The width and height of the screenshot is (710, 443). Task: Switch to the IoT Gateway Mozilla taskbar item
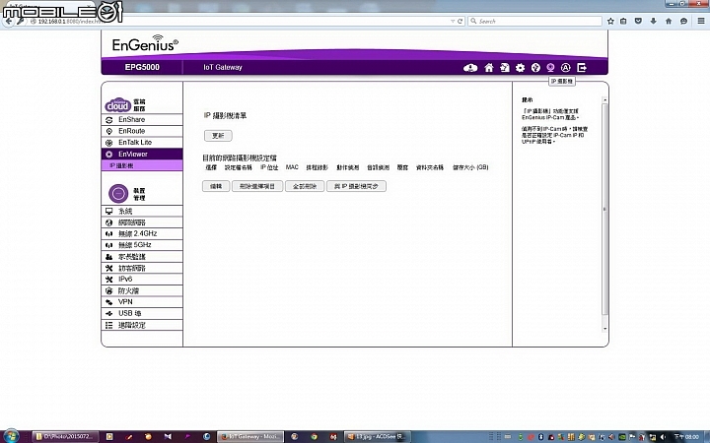pyautogui.click(x=250, y=437)
